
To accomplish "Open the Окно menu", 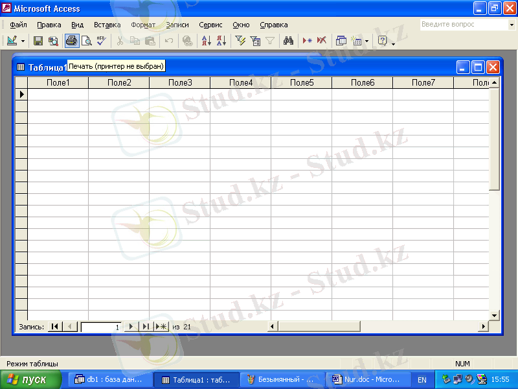I will (x=241, y=25).
